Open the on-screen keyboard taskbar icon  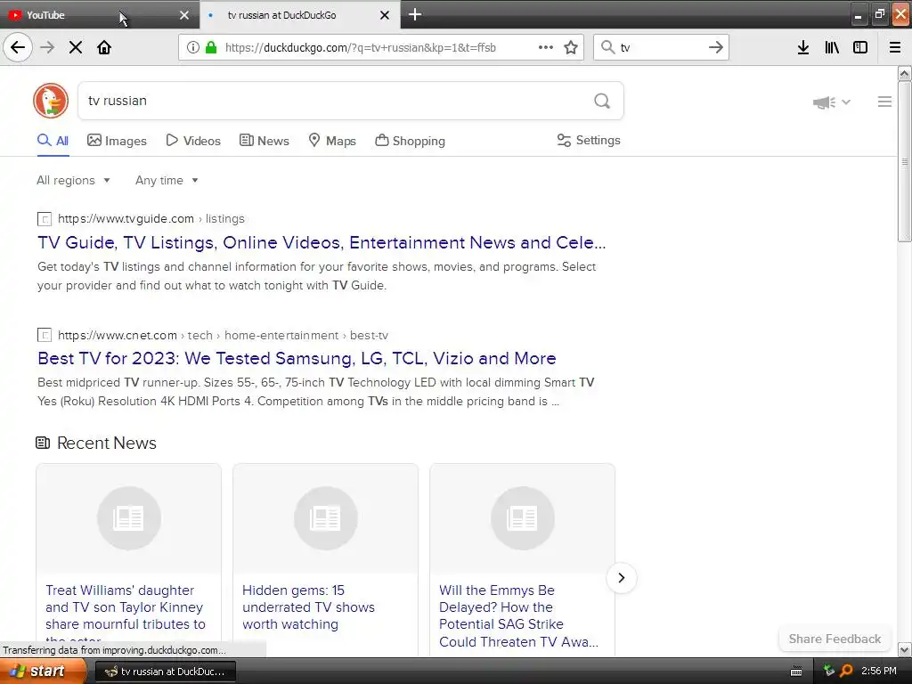tap(796, 672)
